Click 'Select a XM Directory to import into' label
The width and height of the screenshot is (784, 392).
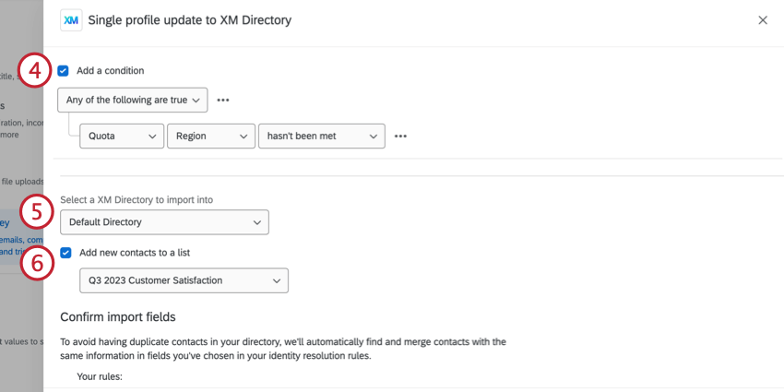click(143, 199)
